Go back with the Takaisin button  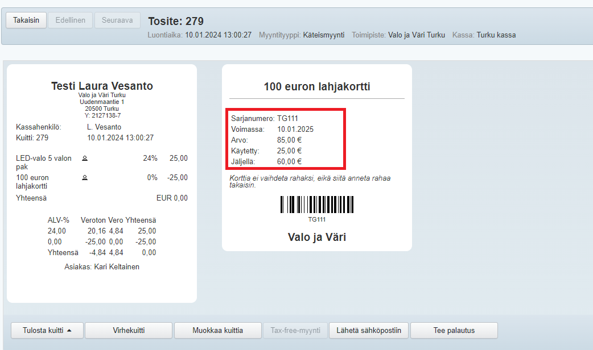[x=26, y=20]
